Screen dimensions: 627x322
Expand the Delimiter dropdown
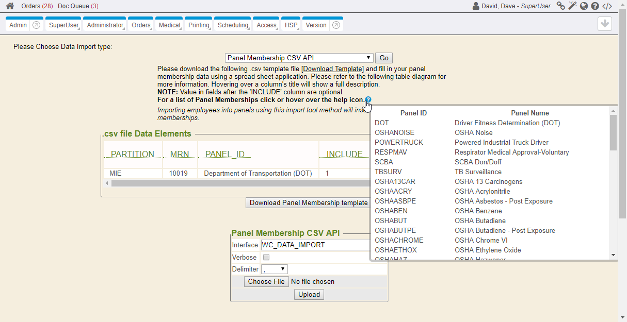pyautogui.click(x=275, y=269)
